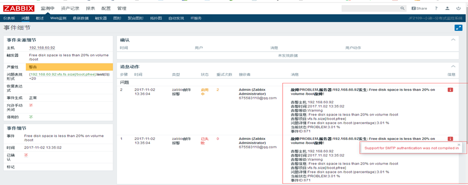The image size is (468, 185).
Task: Click event time 2017-11-02 13:35:02
Action: tap(43, 147)
